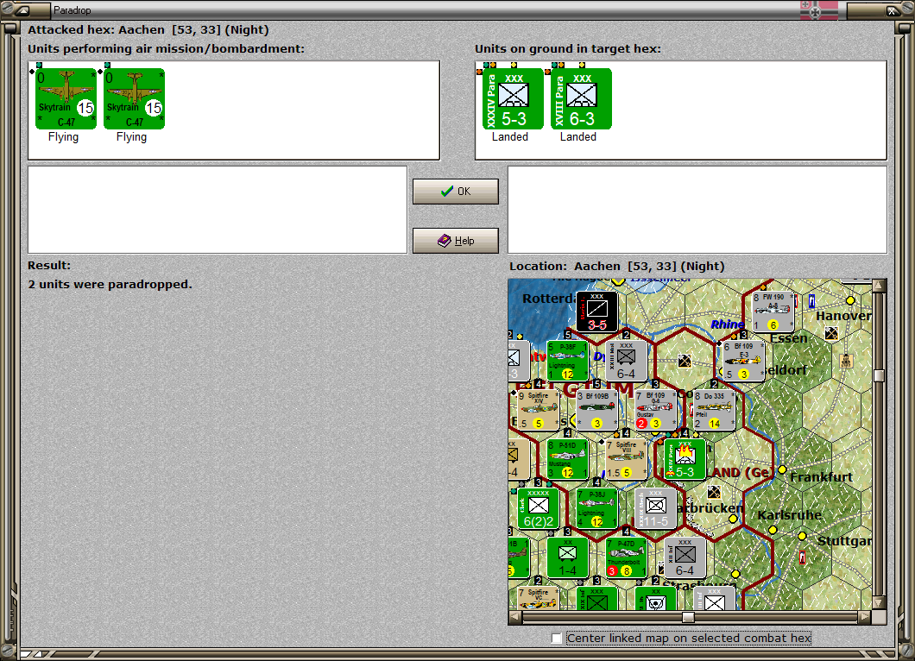Select the P-51D Mustang counter
This screenshot has width=915, height=661.
point(567,459)
